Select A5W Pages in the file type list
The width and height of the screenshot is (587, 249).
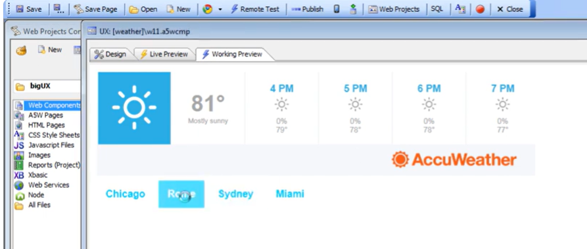[45, 116]
